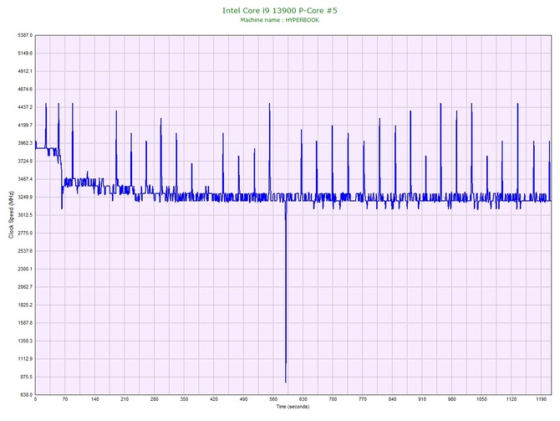Click the 1825.2 y-axis tick label

point(20,305)
